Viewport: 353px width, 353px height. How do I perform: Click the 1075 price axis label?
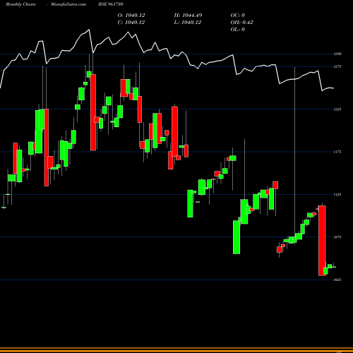pos(337,237)
